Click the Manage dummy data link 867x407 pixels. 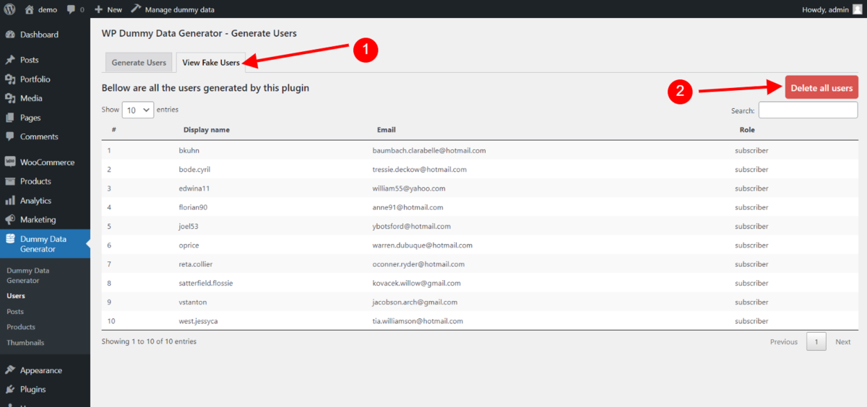(179, 10)
